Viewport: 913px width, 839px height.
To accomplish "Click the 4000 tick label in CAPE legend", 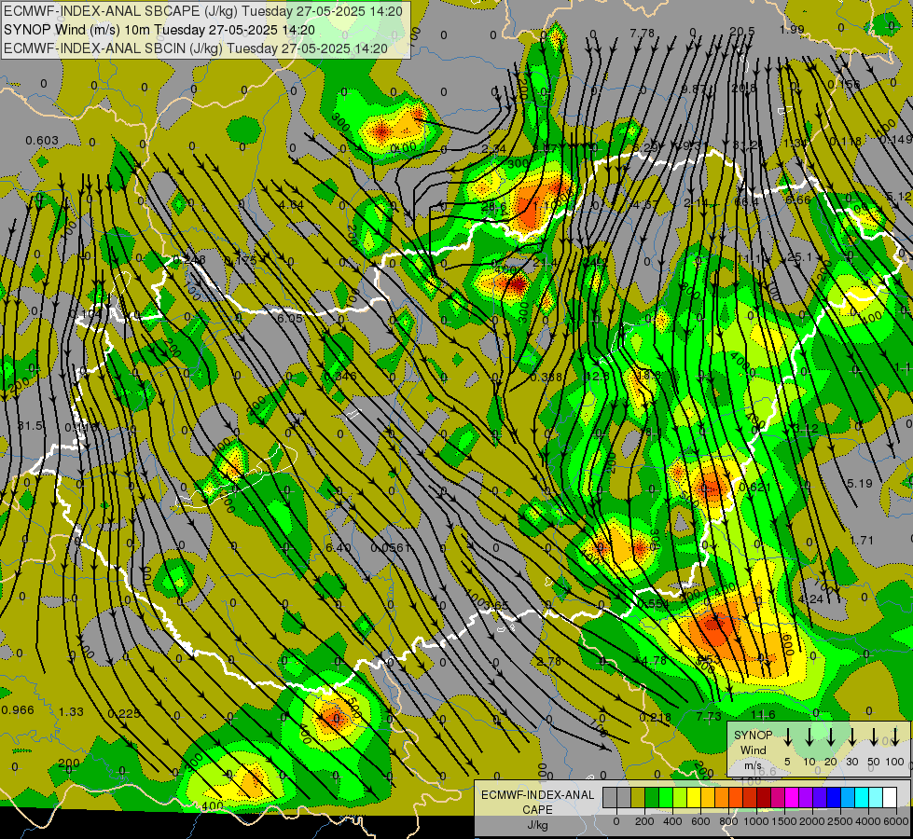I will 868,821.
